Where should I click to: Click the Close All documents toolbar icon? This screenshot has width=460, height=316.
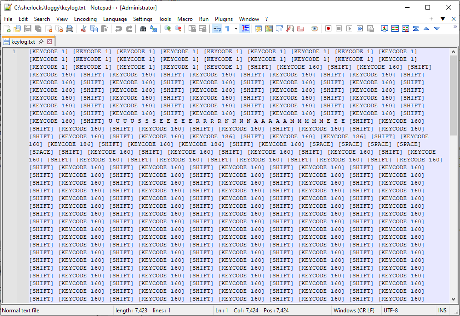pos(59,29)
